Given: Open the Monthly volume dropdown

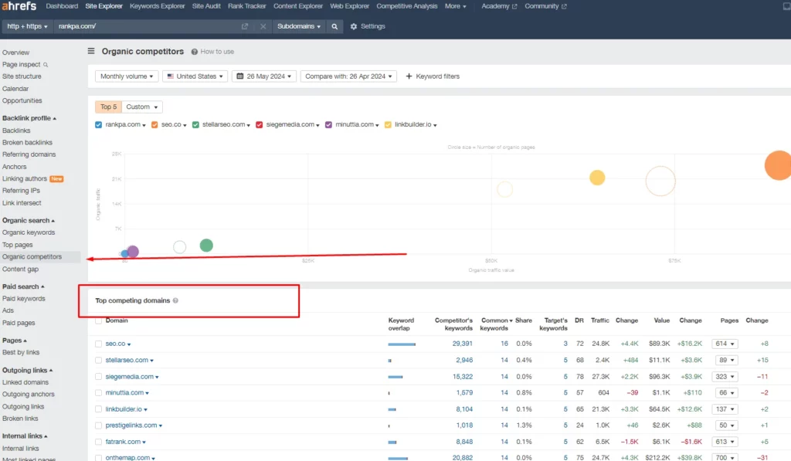Looking at the screenshot, I should [127, 76].
